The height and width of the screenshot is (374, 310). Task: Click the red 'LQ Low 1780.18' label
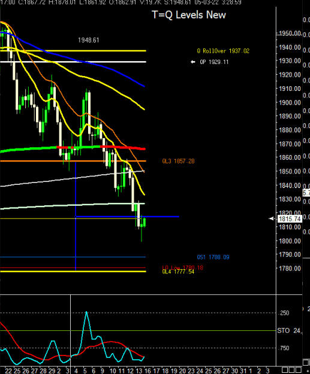pos(183,267)
